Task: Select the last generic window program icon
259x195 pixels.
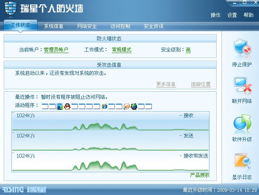Action: [148, 107]
